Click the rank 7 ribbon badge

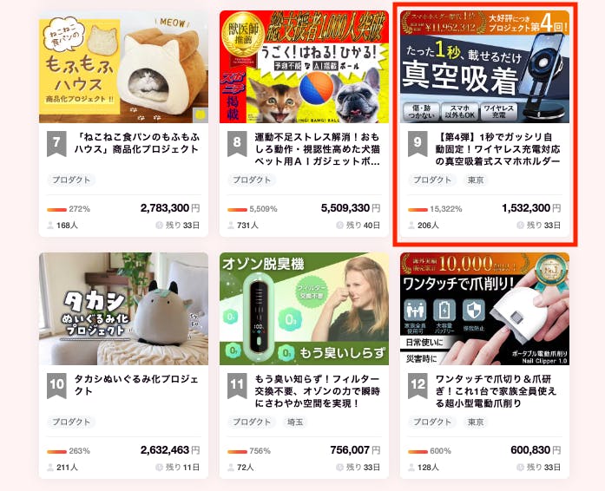[56, 143]
